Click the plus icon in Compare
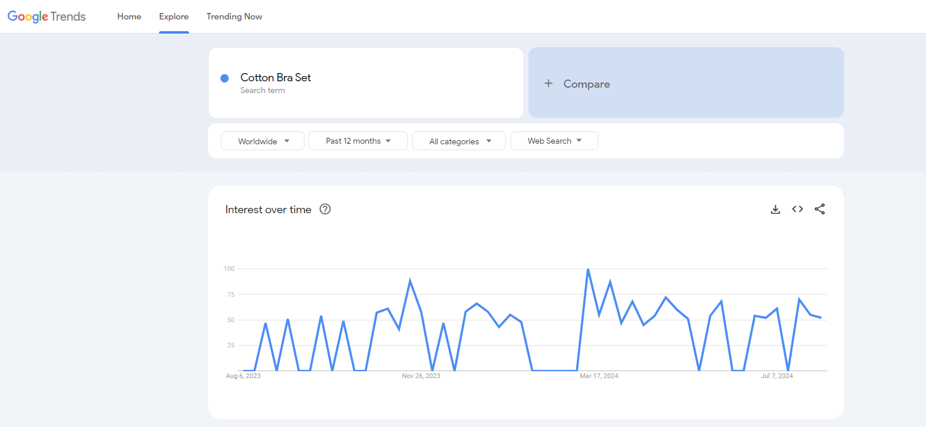This screenshot has height=427, width=926. pos(548,84)
